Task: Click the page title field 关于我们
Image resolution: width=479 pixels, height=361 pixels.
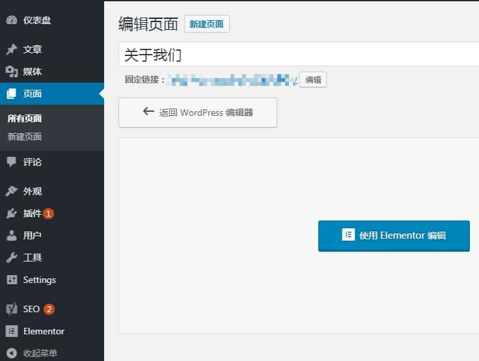Action: (x=299, y=55)
